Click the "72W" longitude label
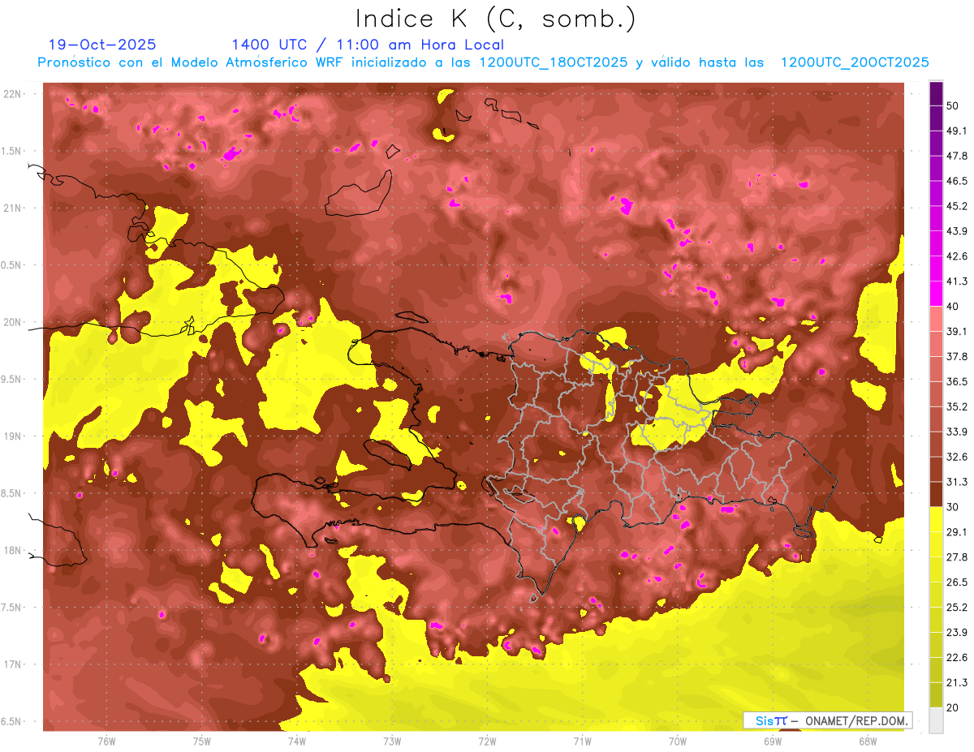Viewport: 974px width, 752px height. click(x=487, y=741)
